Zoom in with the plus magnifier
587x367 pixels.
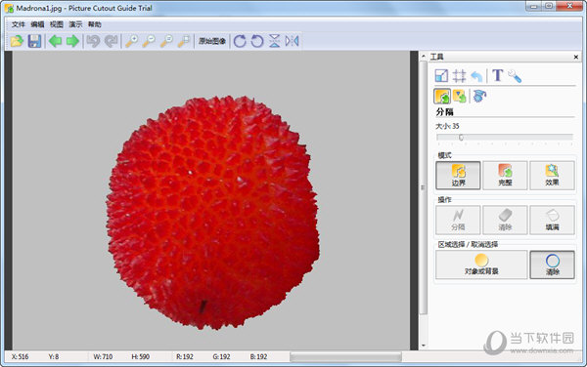131,41
